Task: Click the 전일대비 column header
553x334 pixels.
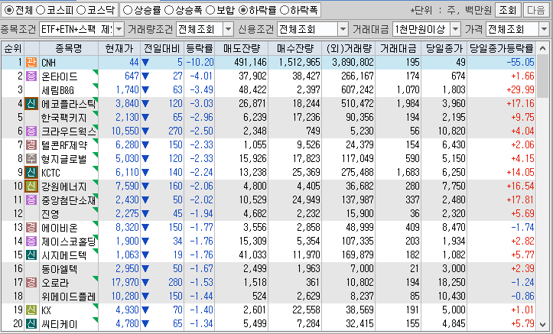Action: (162, 49)
